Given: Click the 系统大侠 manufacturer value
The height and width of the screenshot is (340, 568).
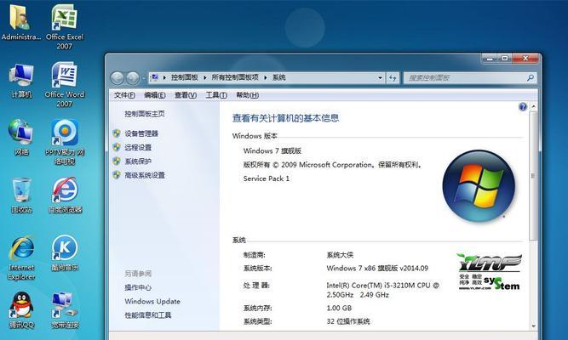Looking at the screenshot, I should tap(340, 255).
